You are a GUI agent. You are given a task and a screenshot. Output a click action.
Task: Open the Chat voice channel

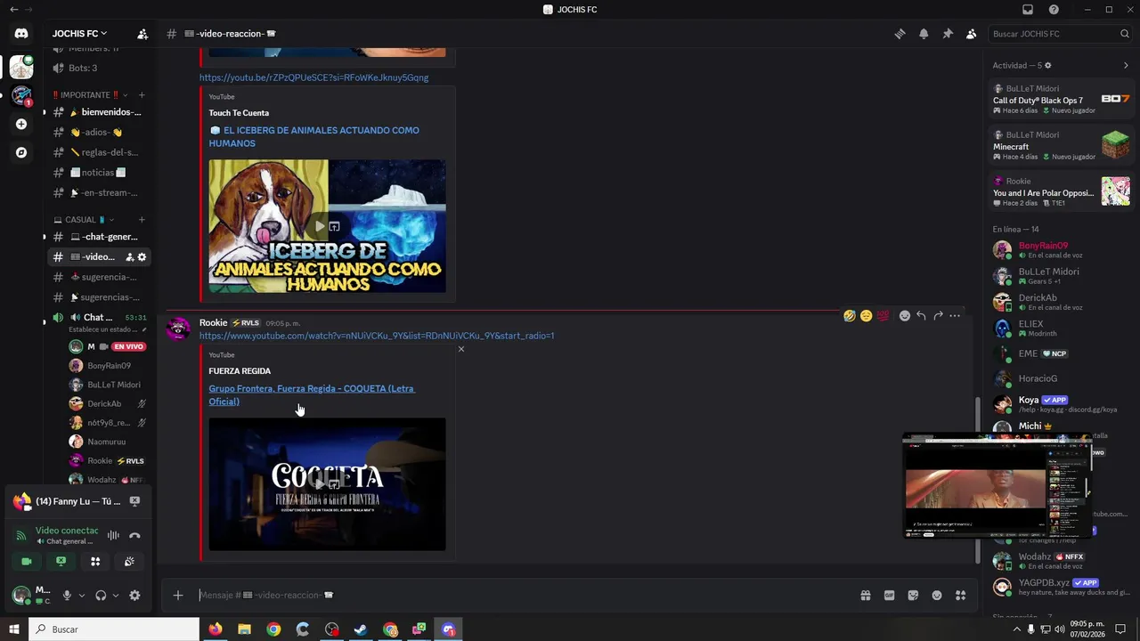[99, 318]
